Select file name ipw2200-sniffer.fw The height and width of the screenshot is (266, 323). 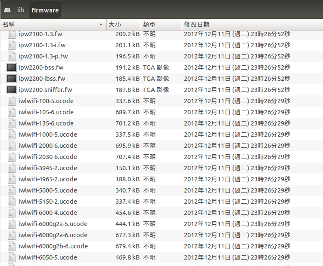pyautogui.click(x=45, y=90)
